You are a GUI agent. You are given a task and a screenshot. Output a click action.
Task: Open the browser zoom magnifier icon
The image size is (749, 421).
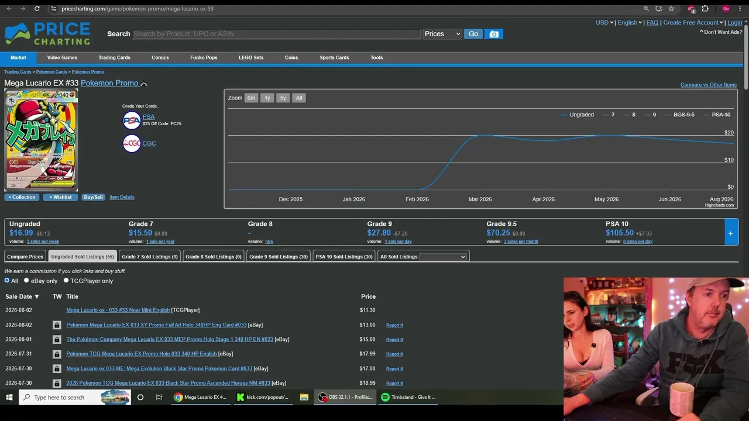pos(646,9)
